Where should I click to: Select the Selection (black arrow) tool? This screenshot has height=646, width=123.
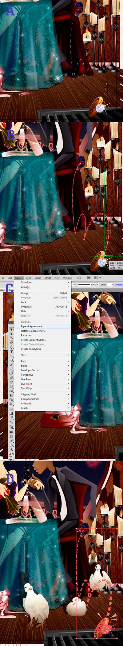coord(11,329)
